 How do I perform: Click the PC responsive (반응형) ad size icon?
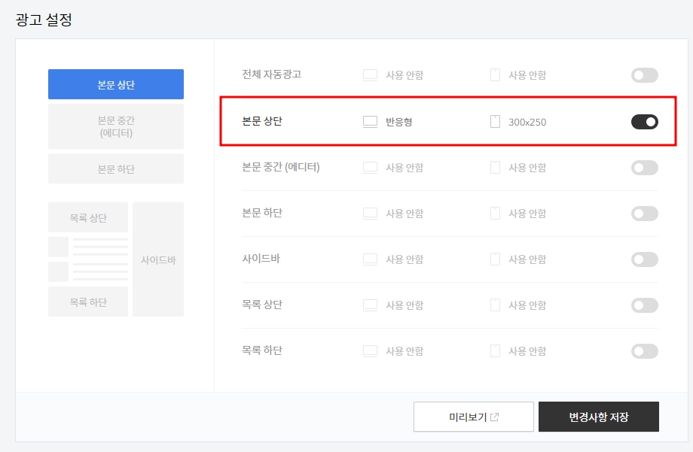pos(370,121)
